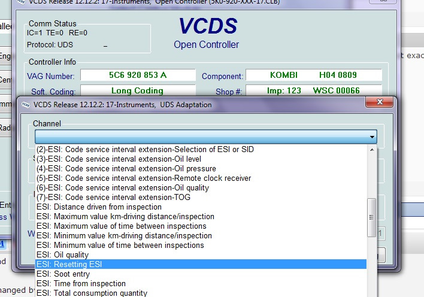Pick ESI: Total consumption quantity channel
The image size is (424, 297).
[201, 293]
